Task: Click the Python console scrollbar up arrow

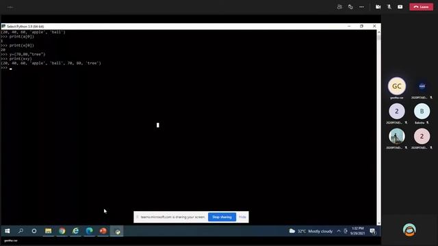Action: (378, 32)
